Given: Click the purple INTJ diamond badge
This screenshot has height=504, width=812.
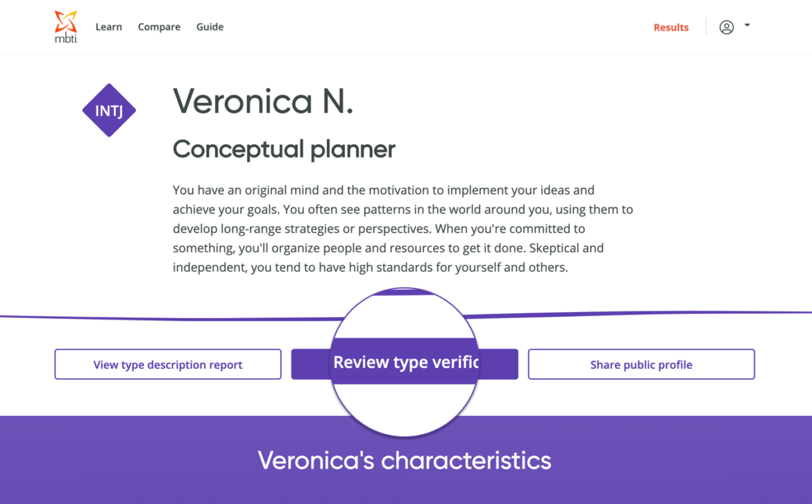Looking at the screenshot, I should click(109, 110).
